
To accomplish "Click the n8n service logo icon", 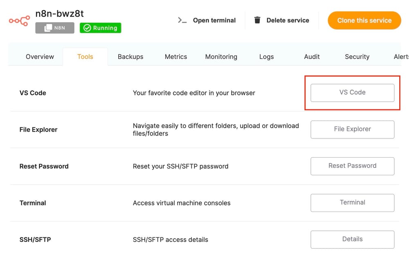I will click(x=19, y=20).
